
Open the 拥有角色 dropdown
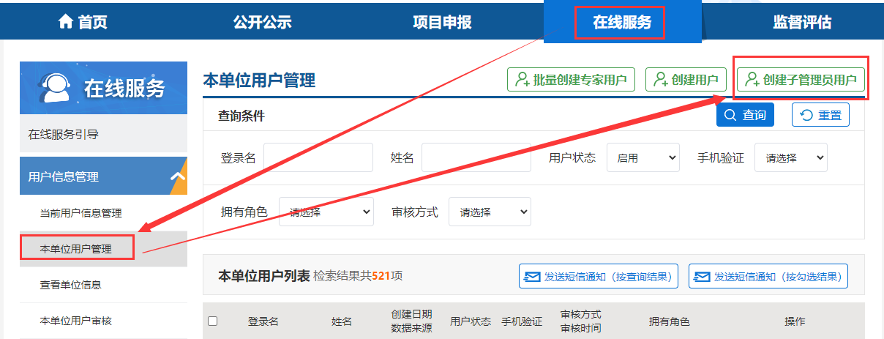point(326,212)
